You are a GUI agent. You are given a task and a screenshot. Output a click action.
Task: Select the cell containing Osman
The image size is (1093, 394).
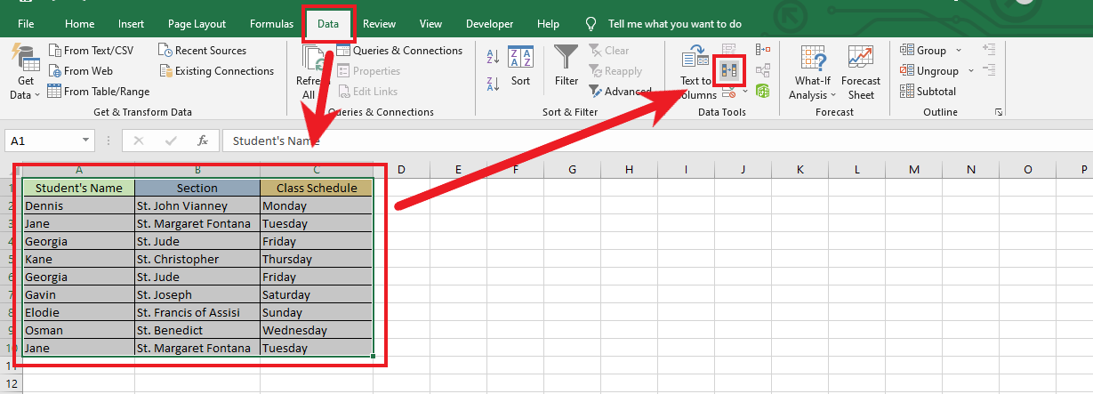78,330
